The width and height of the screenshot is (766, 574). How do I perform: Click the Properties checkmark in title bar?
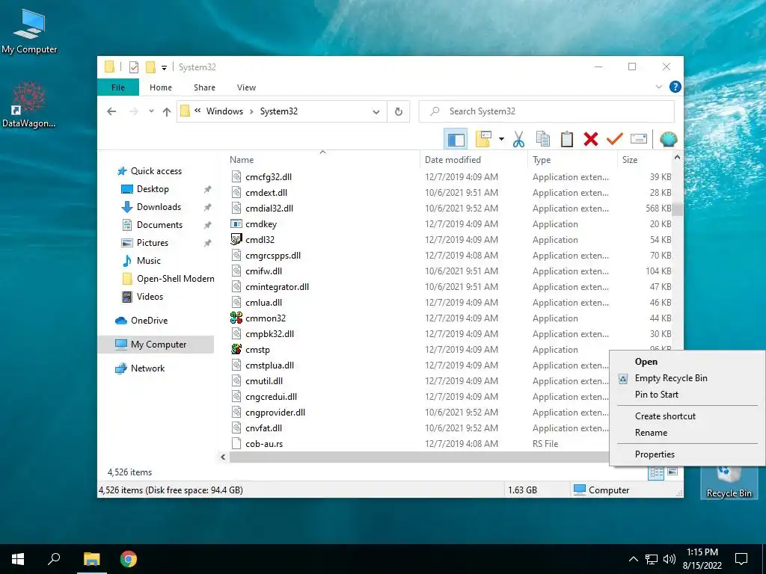click(x=133, y=67)
